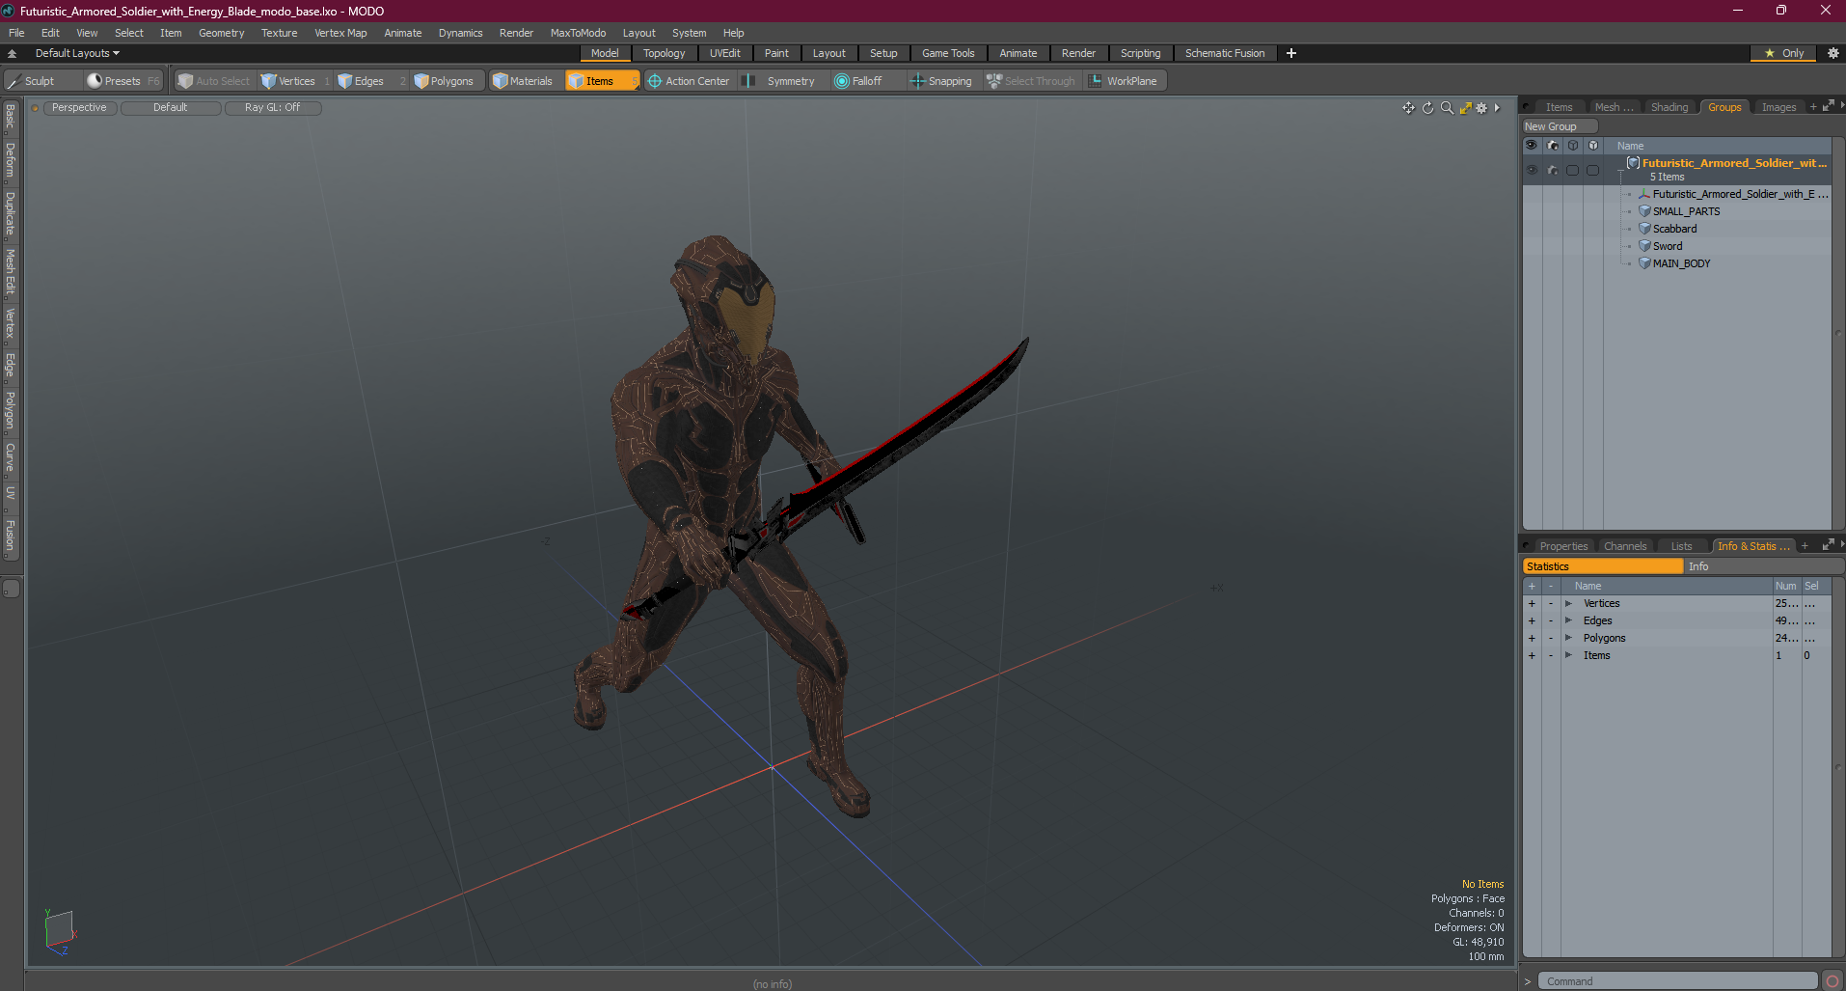1846x991 pixels.
Task: Click the Statistics button
Action: tap(1602, 566)
